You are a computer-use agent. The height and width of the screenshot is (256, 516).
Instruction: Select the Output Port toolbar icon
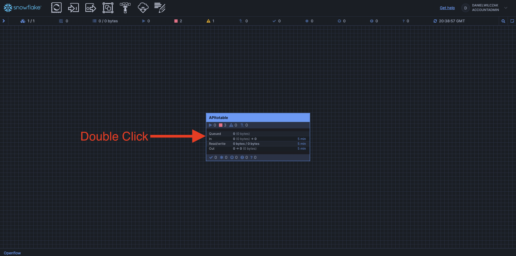pyautogui.click(x=90, y=8)
